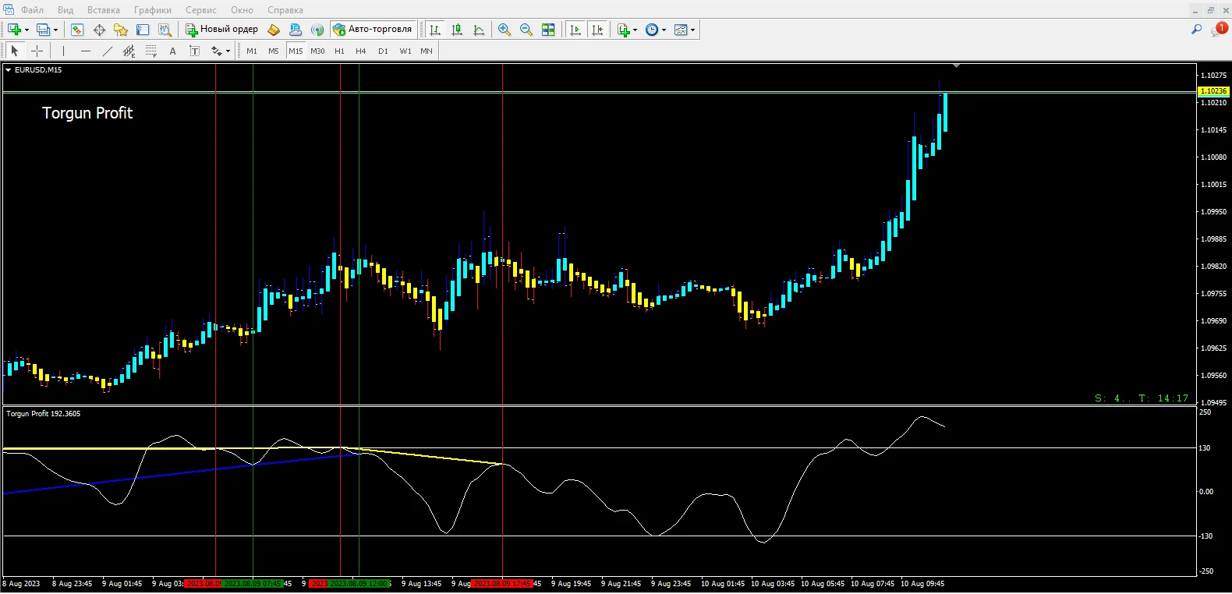Open the indicators list icon
Screen dimensions: 1232x594
[623, 30]
